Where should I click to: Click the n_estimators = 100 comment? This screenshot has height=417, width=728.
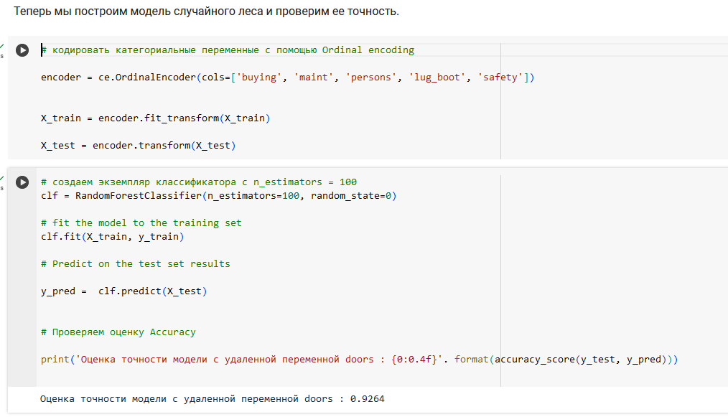pos(199,182)
